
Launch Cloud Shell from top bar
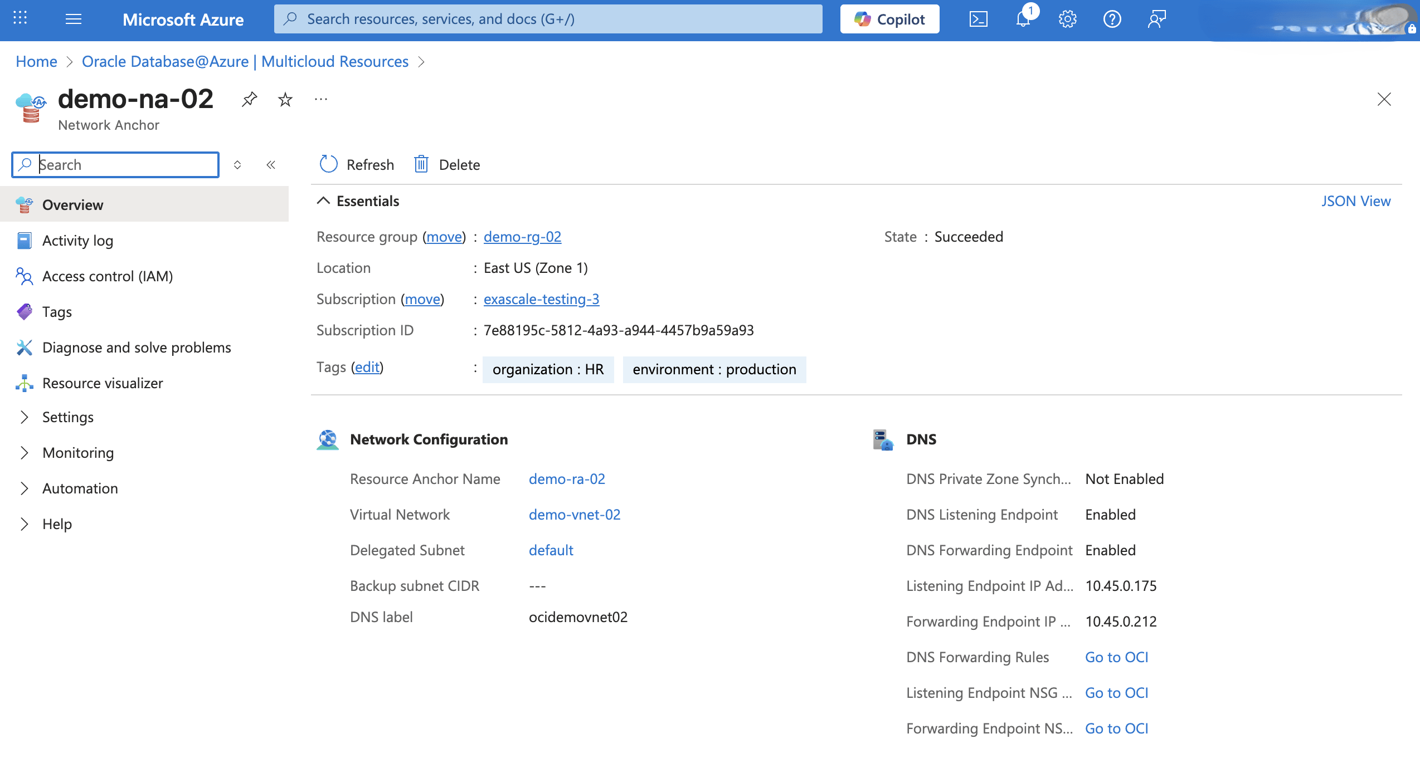pos(979,19)
